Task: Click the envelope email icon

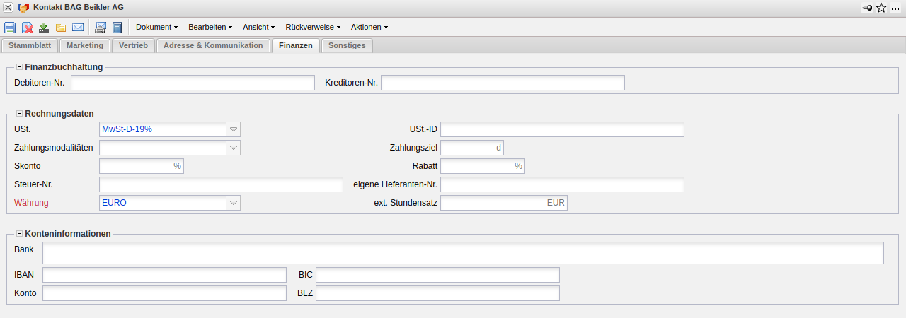Action: [78, 28]
